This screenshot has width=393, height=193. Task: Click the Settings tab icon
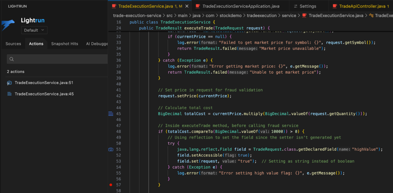pyautogui.click(x=295, y=6)
